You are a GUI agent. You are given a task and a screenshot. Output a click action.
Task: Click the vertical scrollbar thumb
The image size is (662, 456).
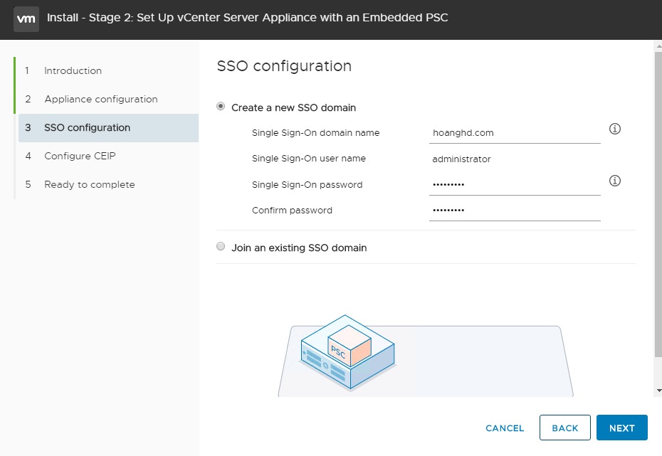pos(658,205)
